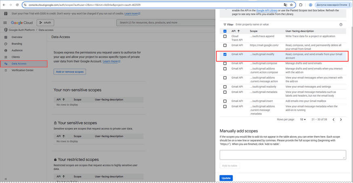Check the gmail.addons.current.action.compose scope
The image size is (353, 183).
[x=225, y=69]
